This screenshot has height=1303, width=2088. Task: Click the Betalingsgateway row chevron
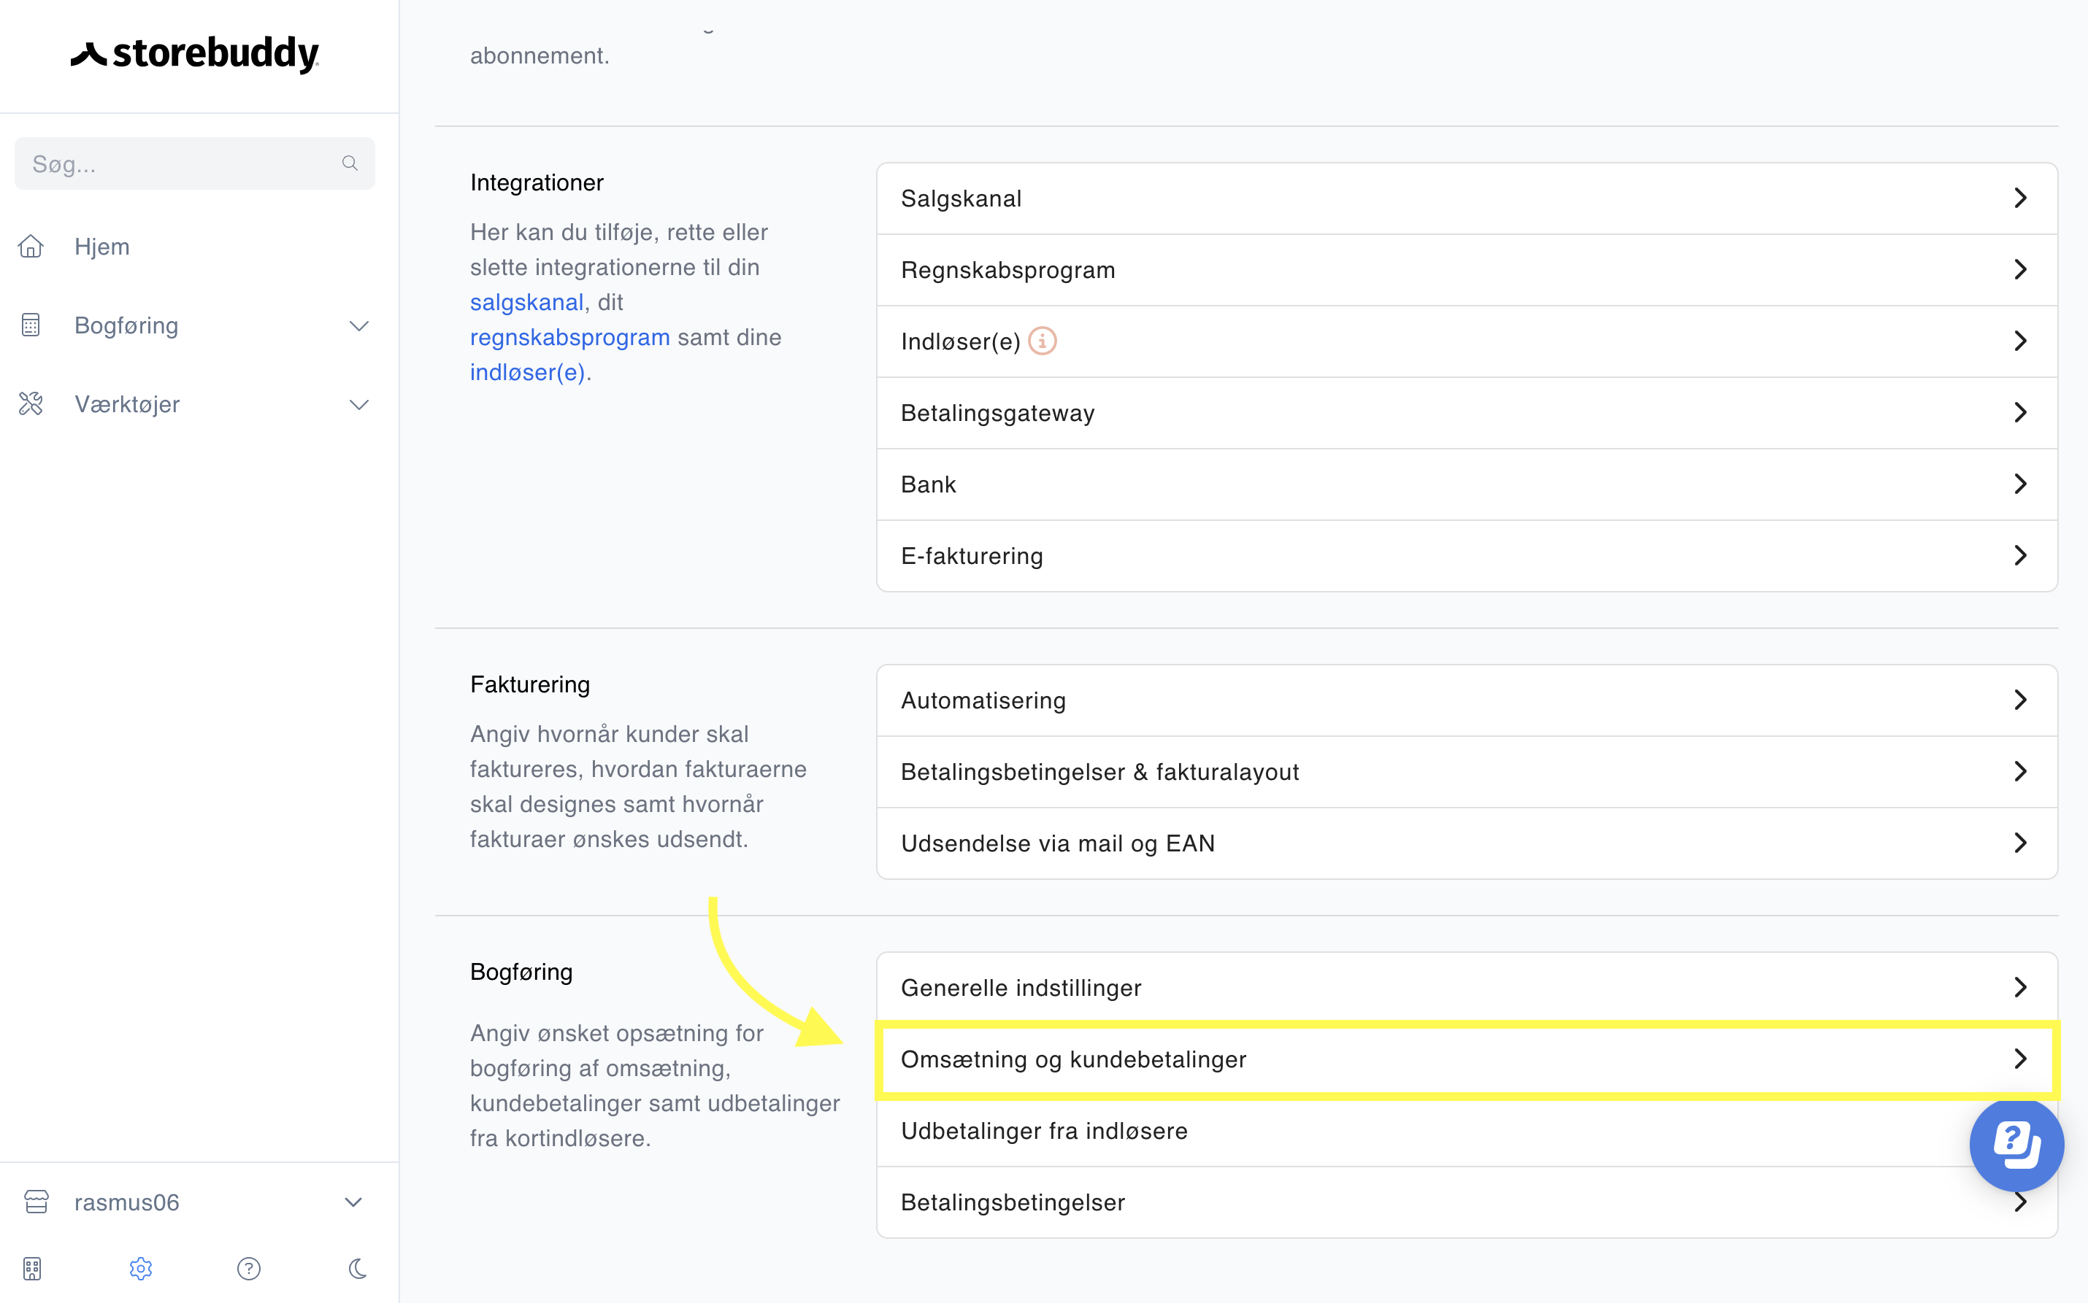2020,413
